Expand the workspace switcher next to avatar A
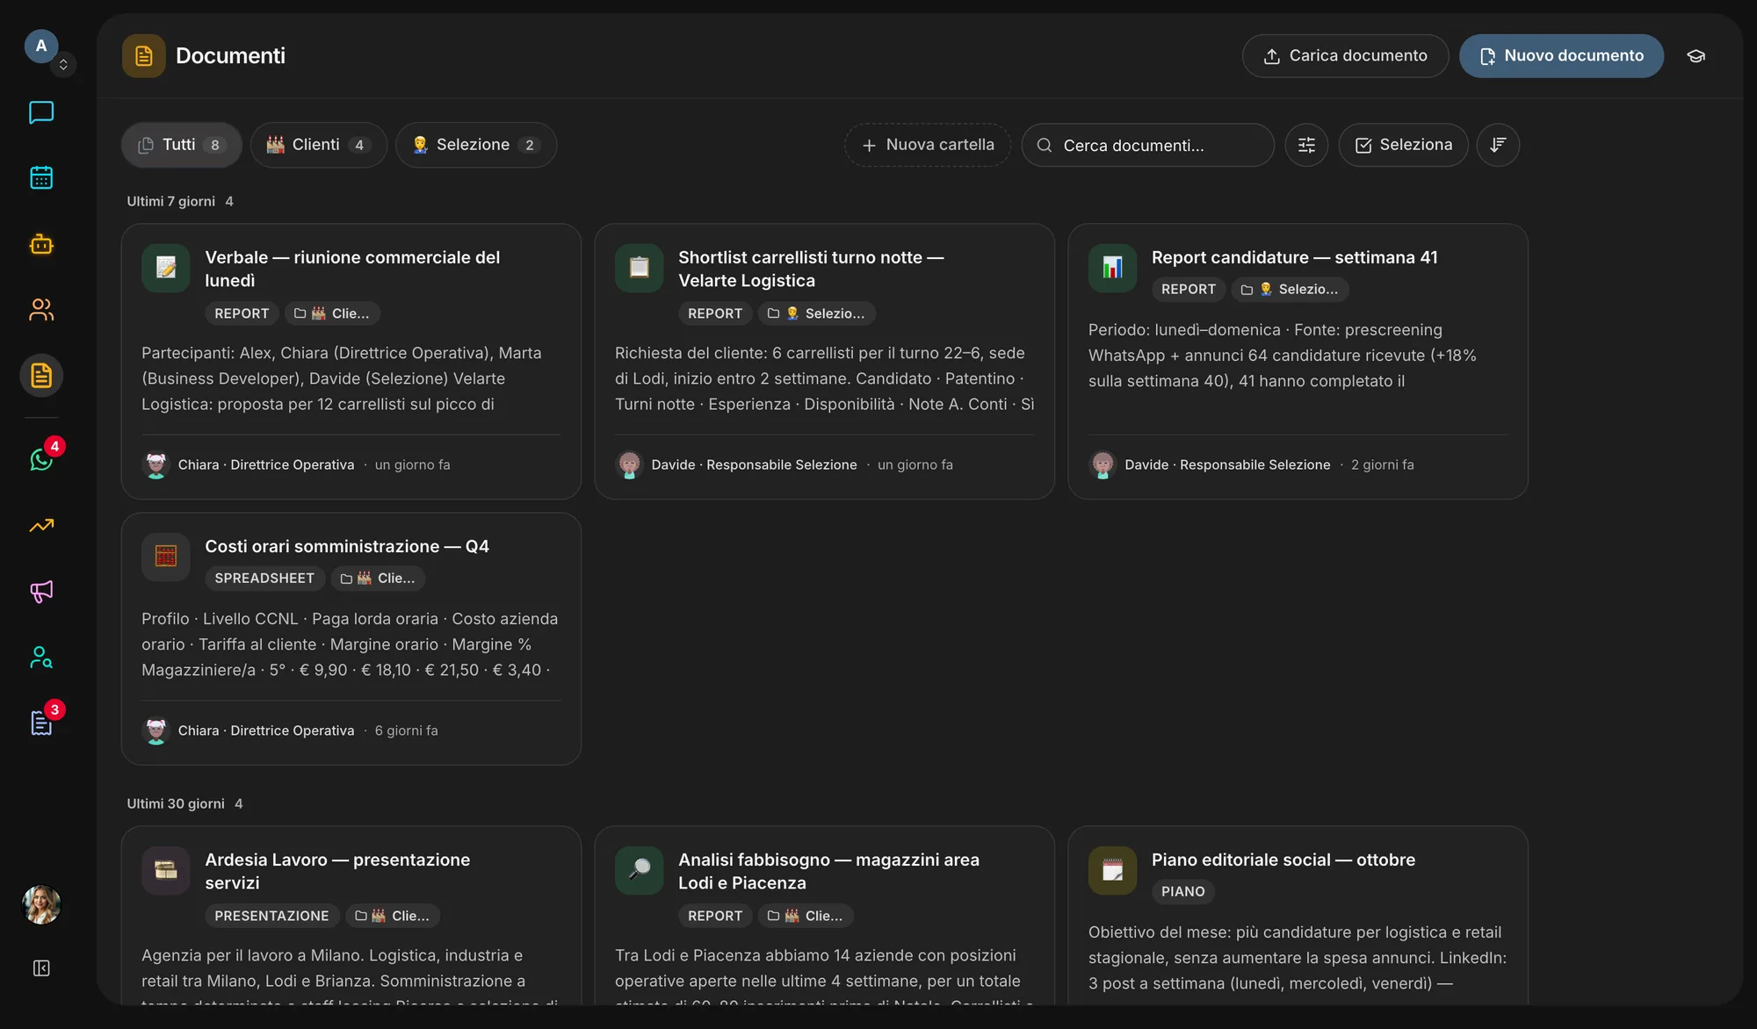The height and width of the screenshot is (1029, 1757). [x=63, y=65]
